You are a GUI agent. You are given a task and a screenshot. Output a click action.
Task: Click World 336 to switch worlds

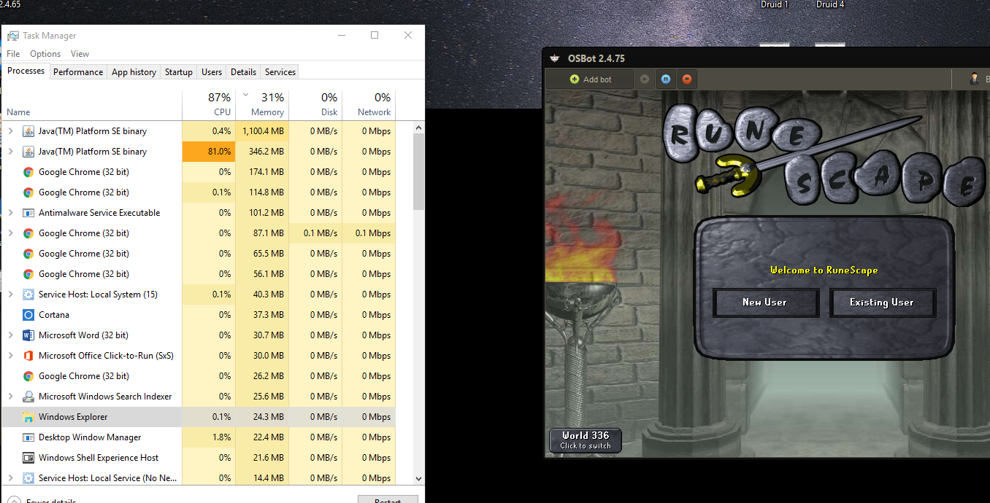pos(586,440)
